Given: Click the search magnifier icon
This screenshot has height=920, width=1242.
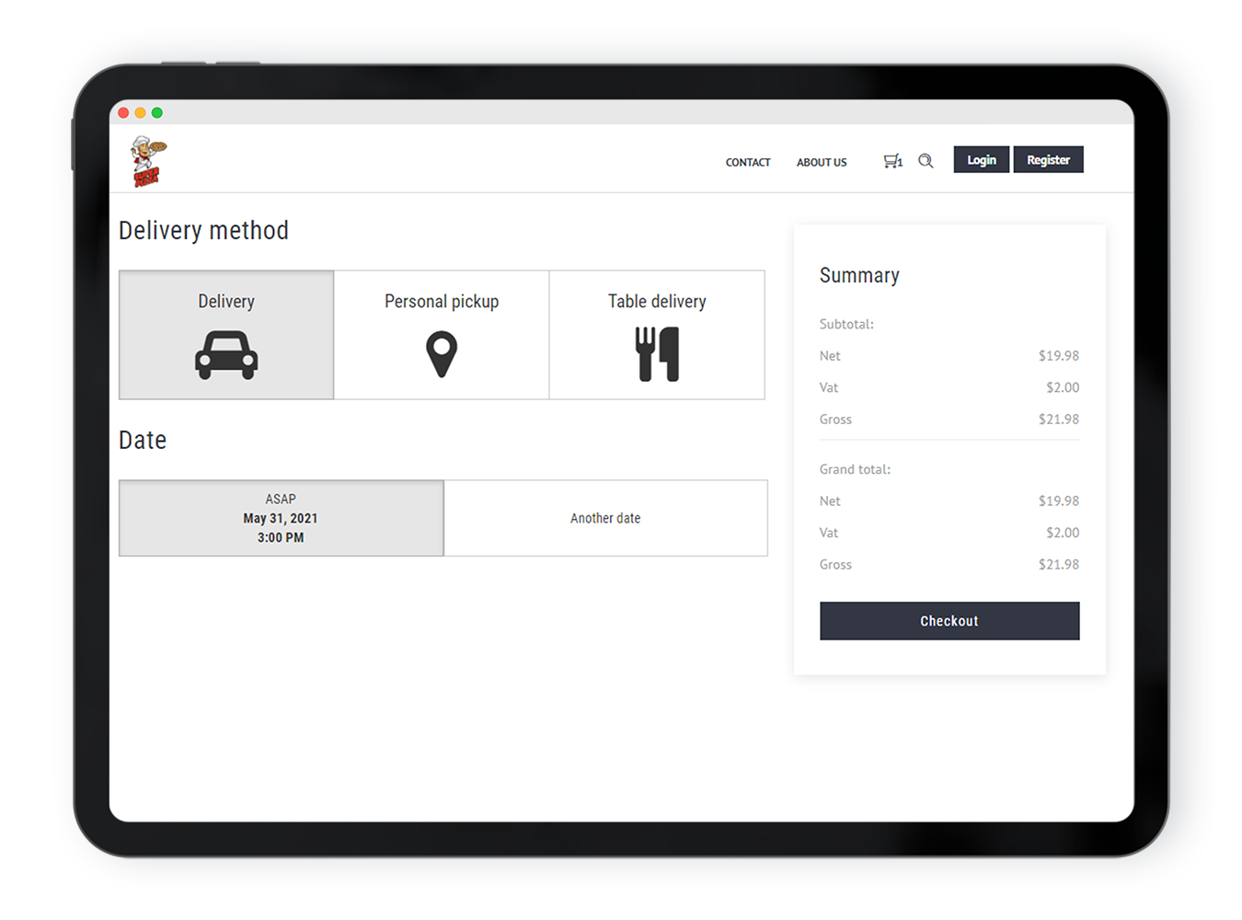Looking at the screenshot, I should (x=926, y=161).
